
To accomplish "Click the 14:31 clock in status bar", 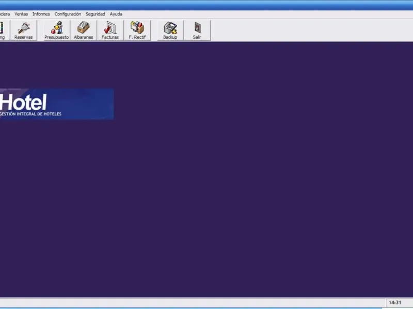I will (395, 302).
